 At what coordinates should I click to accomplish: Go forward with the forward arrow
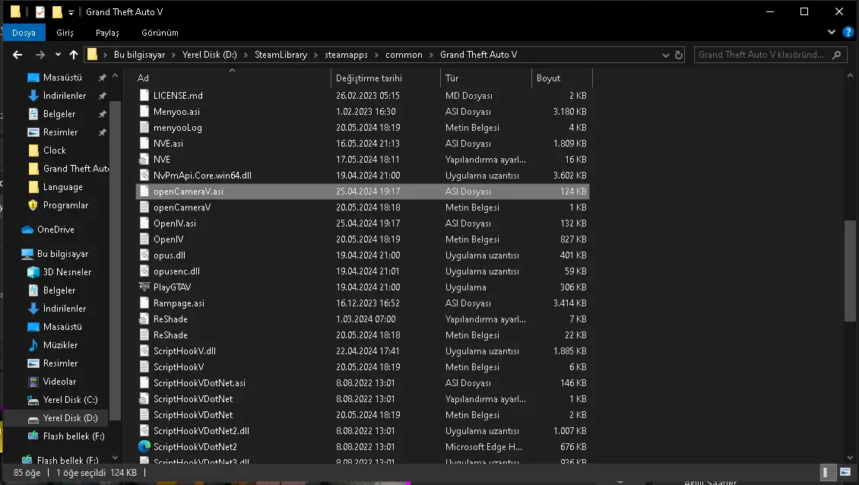pyautogui.click(x=40, y=55)
